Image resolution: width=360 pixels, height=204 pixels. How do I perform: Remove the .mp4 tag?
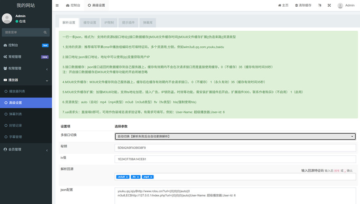pyautogui.click(x=151, y=177)
